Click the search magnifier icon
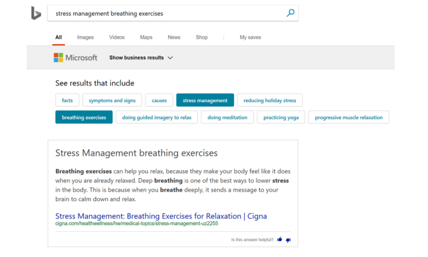 click(291, 13)
